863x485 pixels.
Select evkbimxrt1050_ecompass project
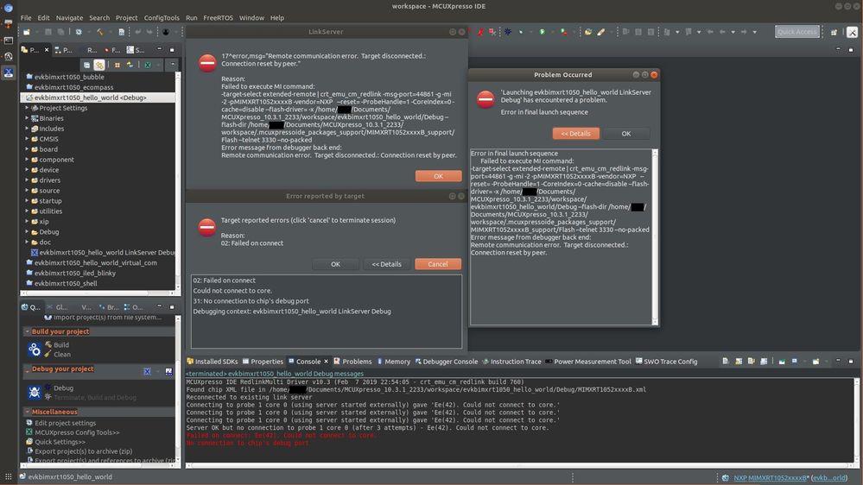click(73, 87)
